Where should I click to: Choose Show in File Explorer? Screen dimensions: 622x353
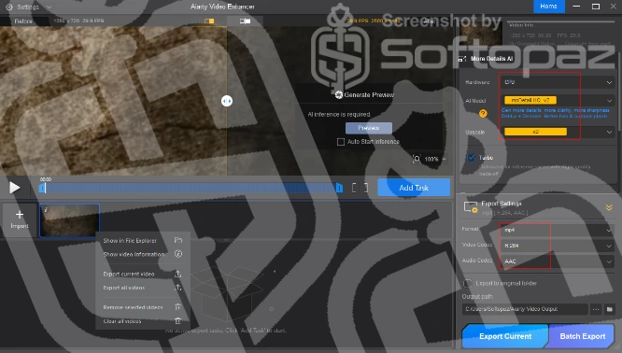coord(130,241)
